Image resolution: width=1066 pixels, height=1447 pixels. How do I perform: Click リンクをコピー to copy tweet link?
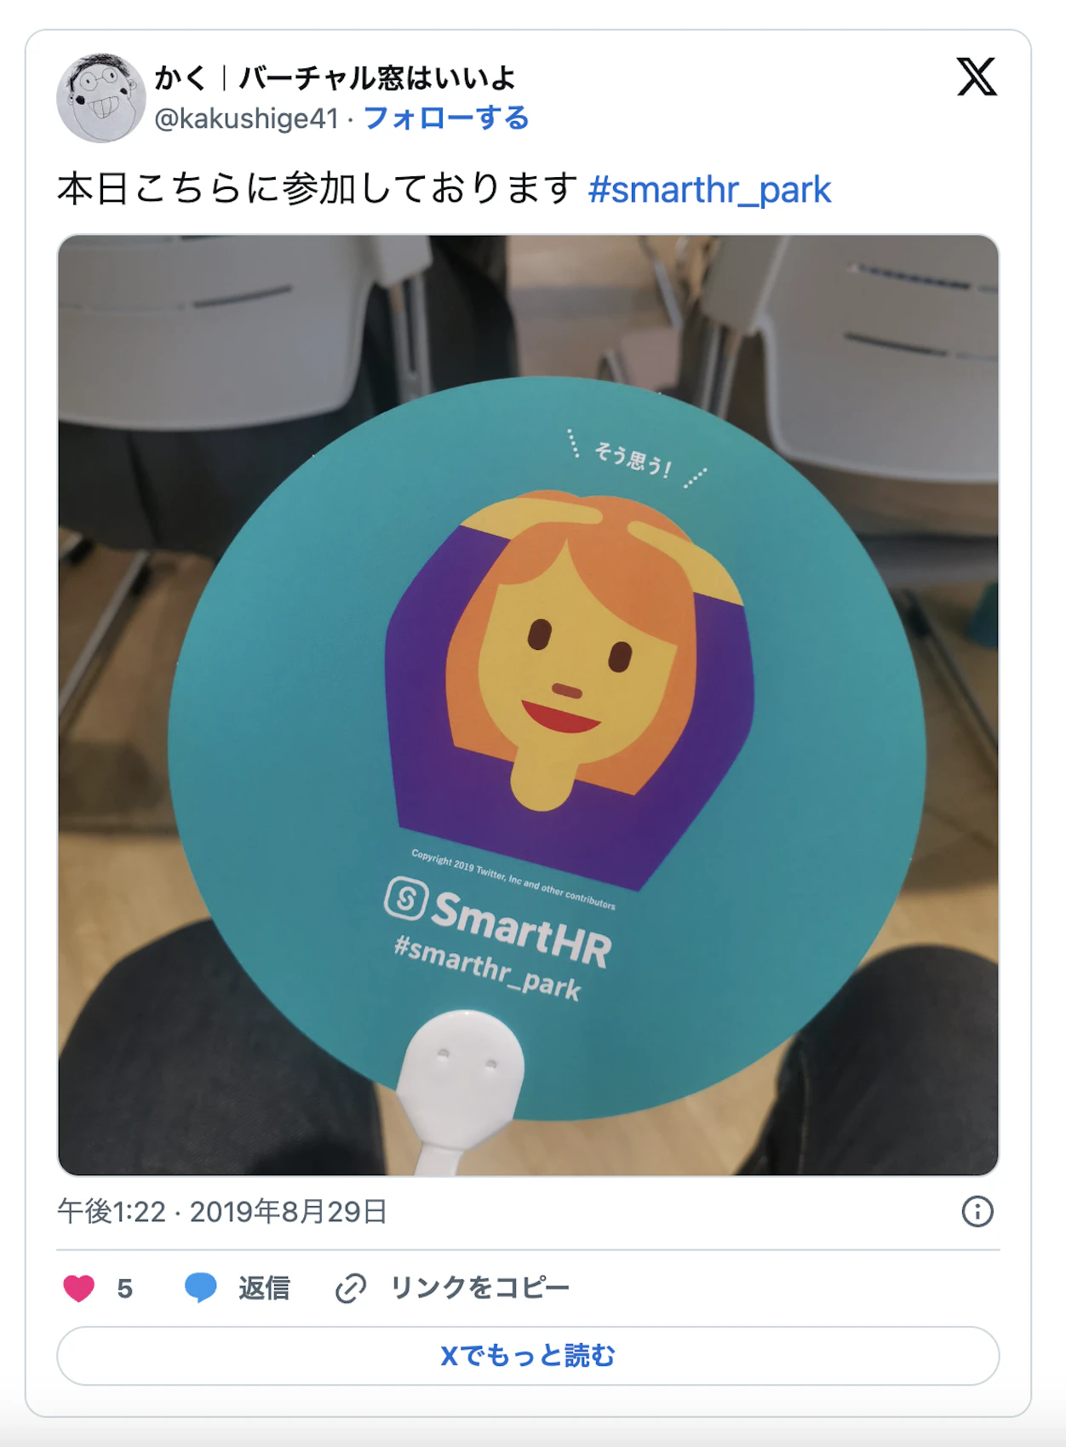point(479,1288)
